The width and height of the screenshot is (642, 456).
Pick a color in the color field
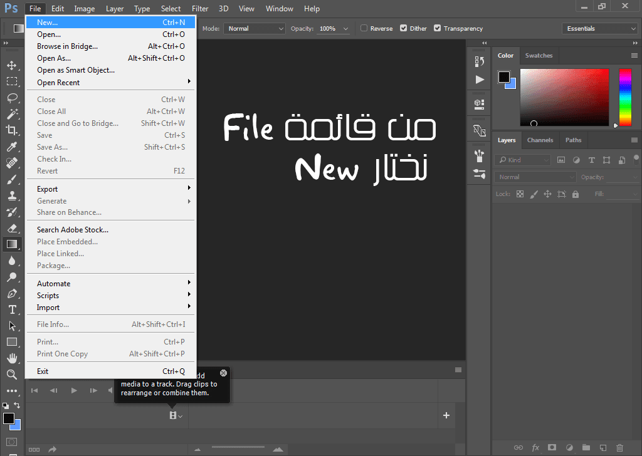[564, 97]
